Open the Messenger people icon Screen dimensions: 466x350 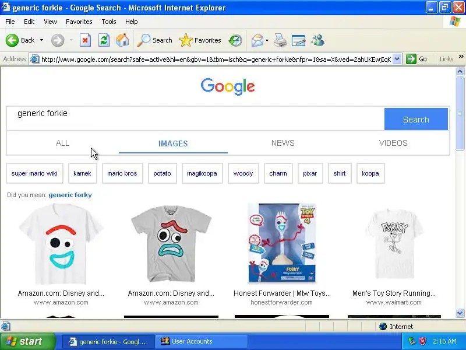[x=317, y=40]
